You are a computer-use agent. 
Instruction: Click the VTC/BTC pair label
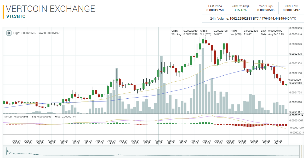16,16
